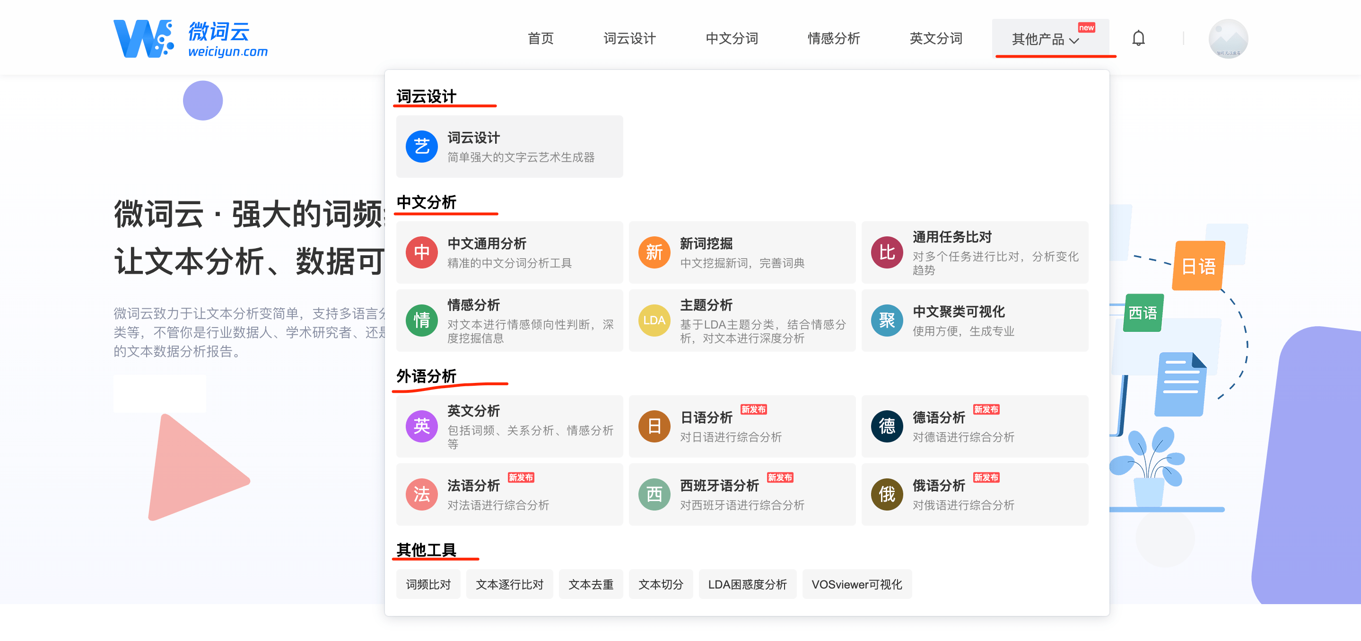
Task: Click the 中文通用分析 '中' icon
Action: 421,252
